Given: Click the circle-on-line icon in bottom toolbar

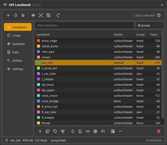Looking at the screenshot, I should (80, 131).
